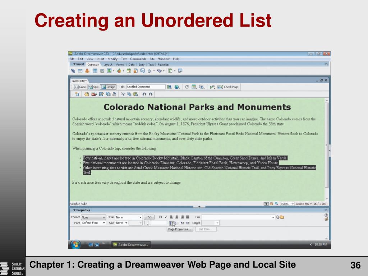The image size is (368, 276).
Task: Toggle Align Center in Properties
Action: [177, 217]
